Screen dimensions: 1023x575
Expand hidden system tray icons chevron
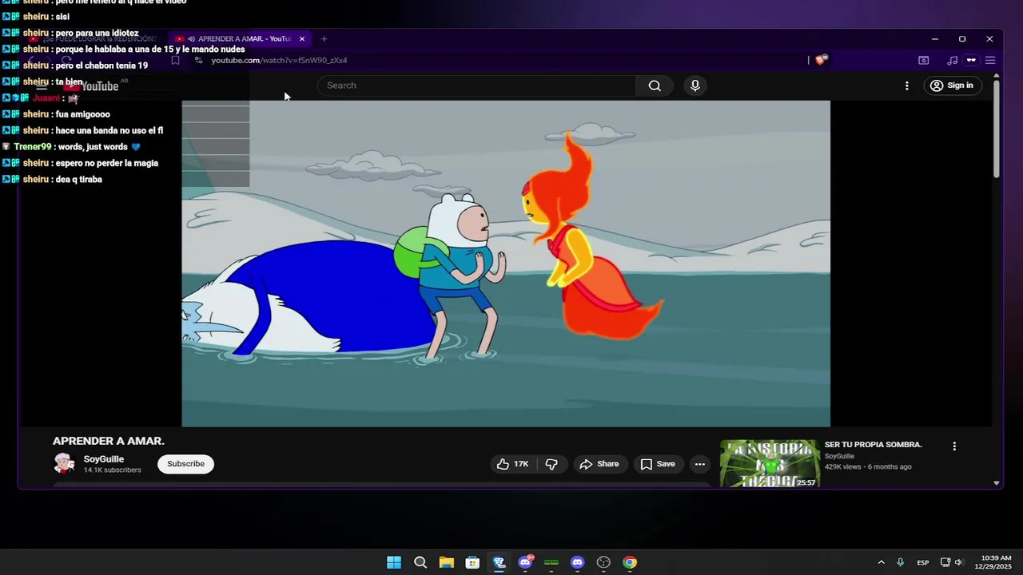881,562
